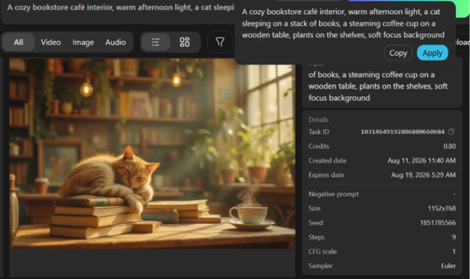
Task: Click the input prompt text in details panel
Action: [x=377, y=87]
